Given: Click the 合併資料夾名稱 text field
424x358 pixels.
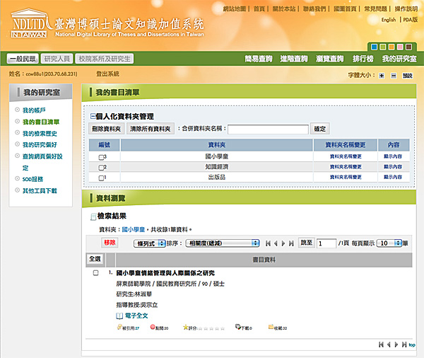Looking at the screenshot, I should coord(268,129).
